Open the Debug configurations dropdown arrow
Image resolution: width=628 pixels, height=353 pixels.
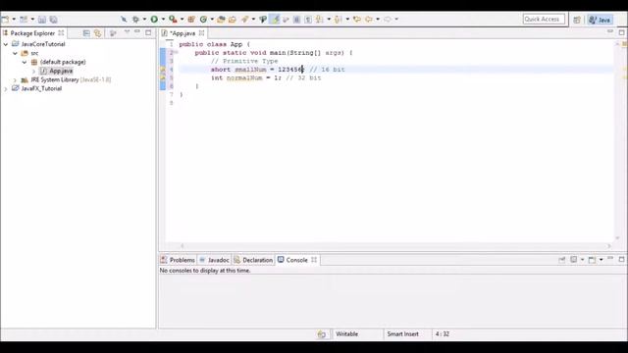click(x=144, y=19)
